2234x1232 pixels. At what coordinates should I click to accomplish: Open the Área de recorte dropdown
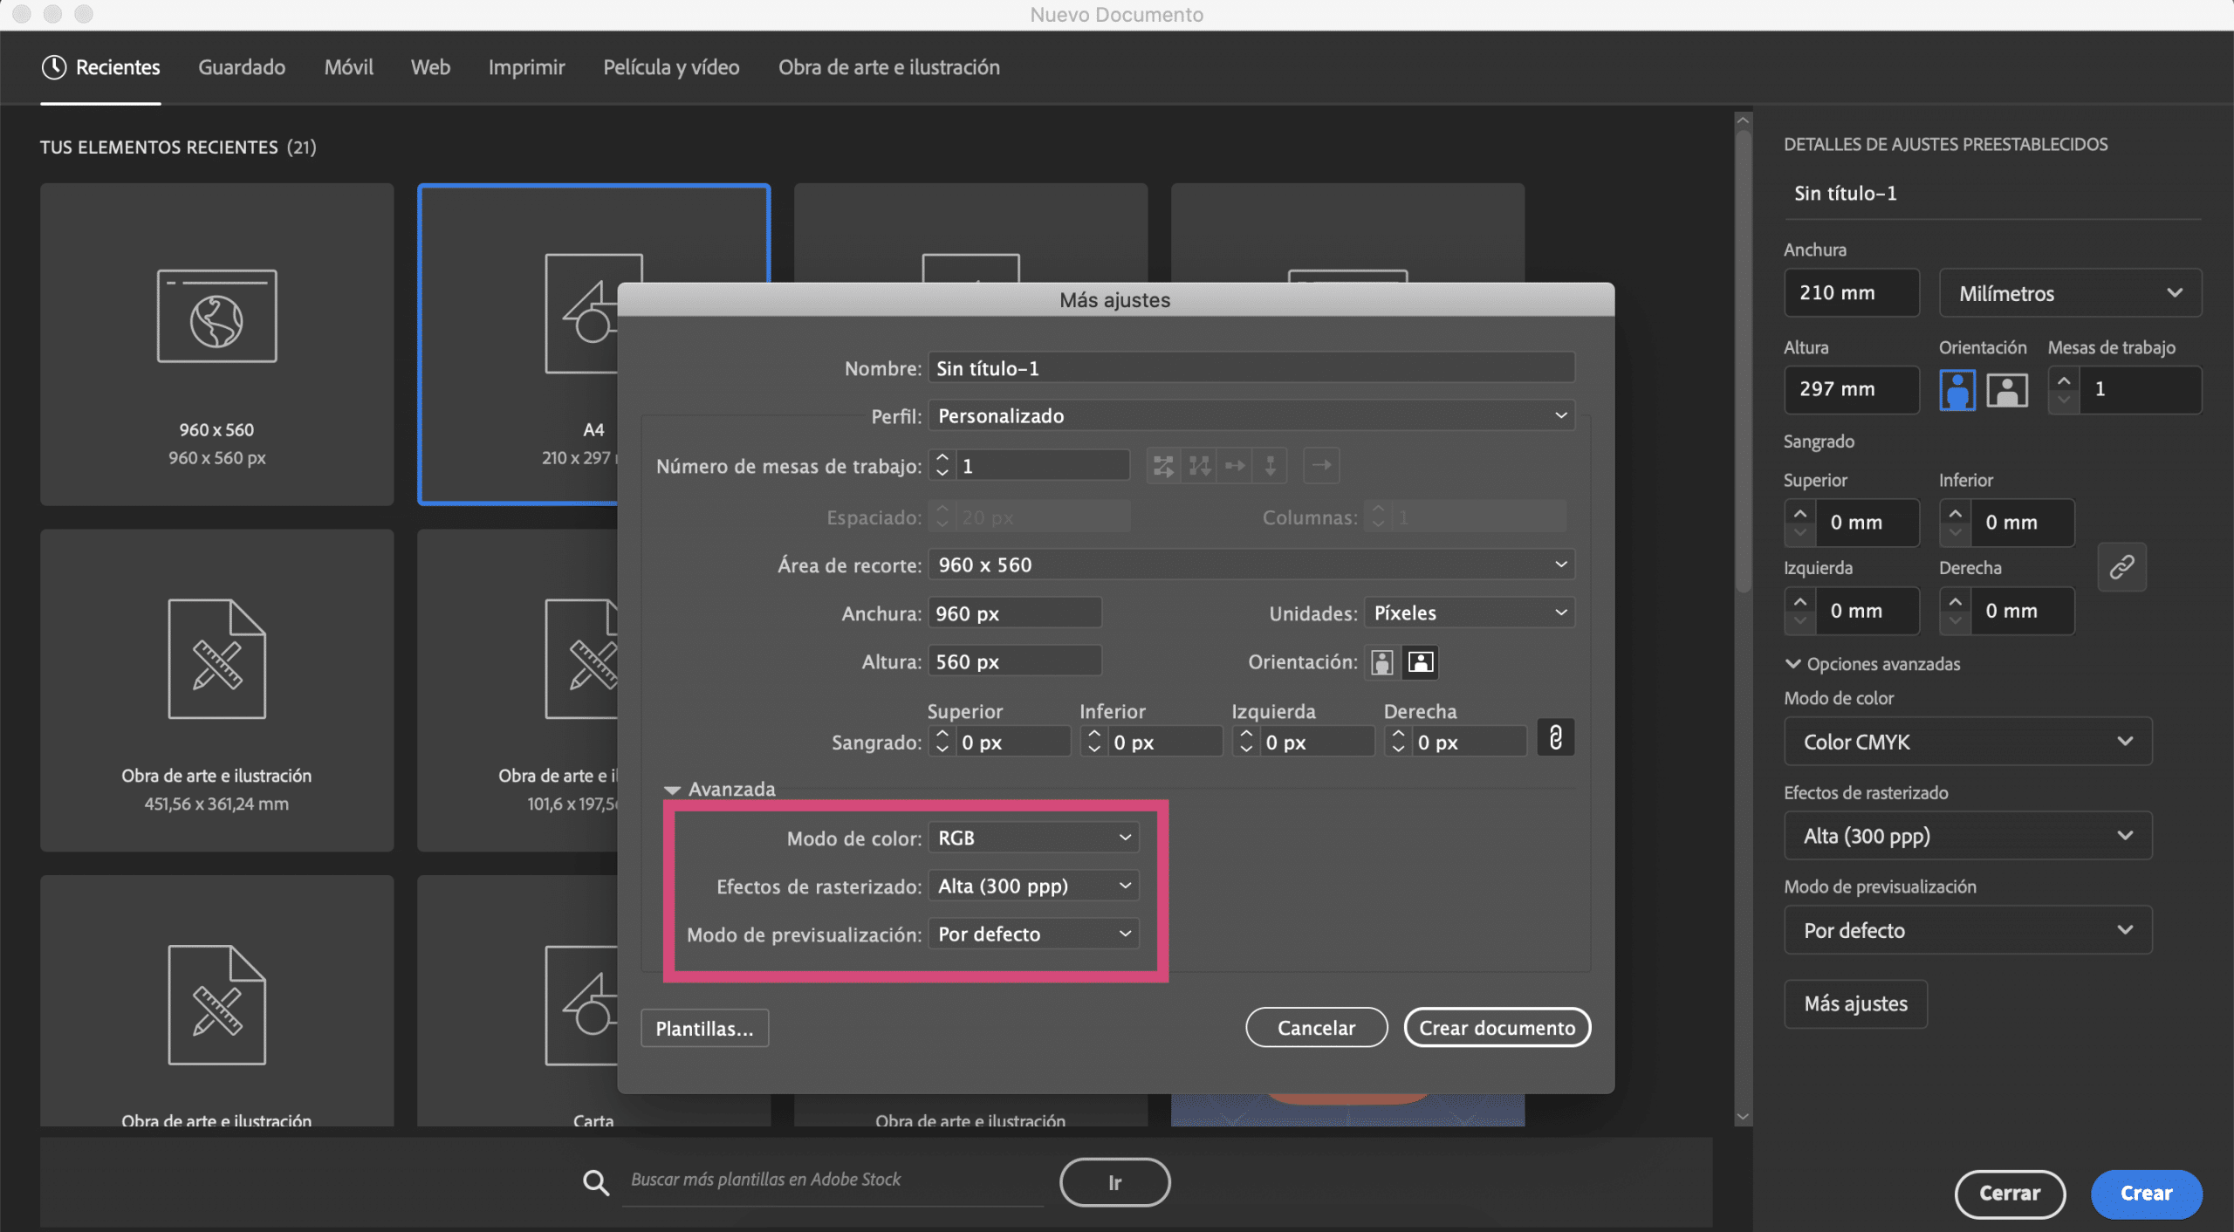[1251, 565]
